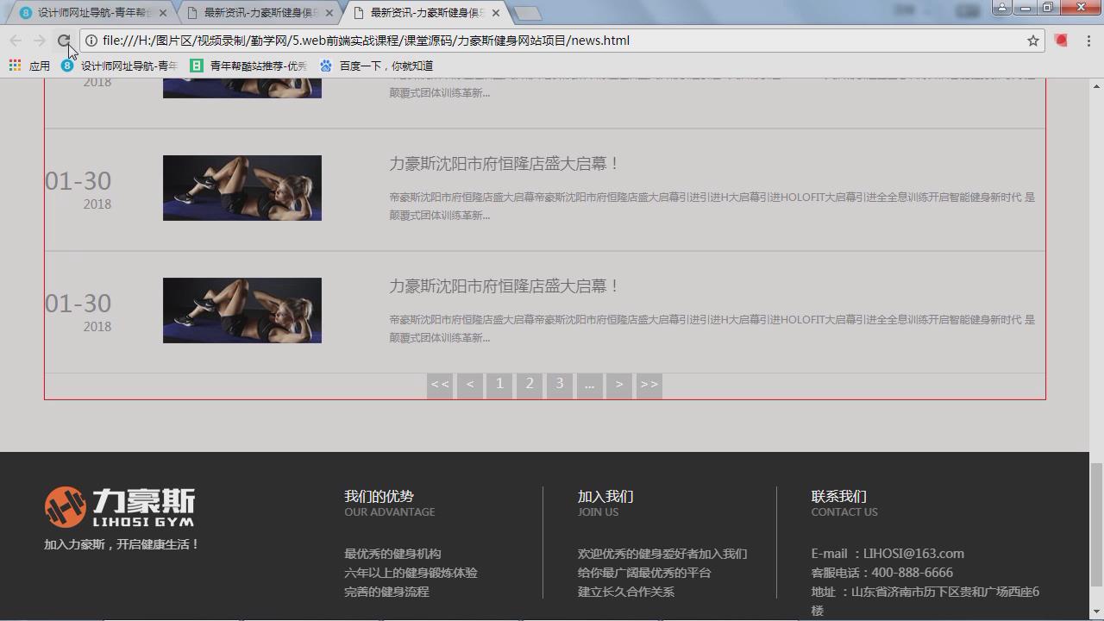Select page 2 in pagination

pos(530,385)
